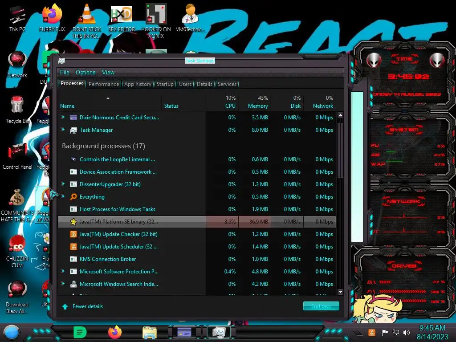Open the HOOKED ON XONIX desktop shortcut

coord(156,21)
